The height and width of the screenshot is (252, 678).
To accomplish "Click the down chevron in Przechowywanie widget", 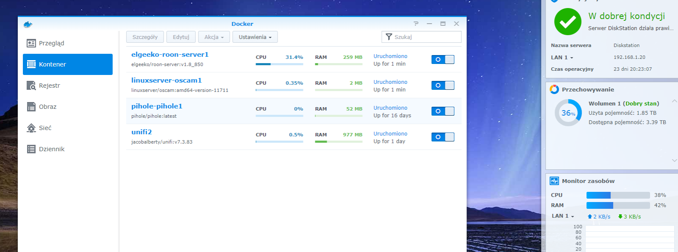I will point(675,161).
